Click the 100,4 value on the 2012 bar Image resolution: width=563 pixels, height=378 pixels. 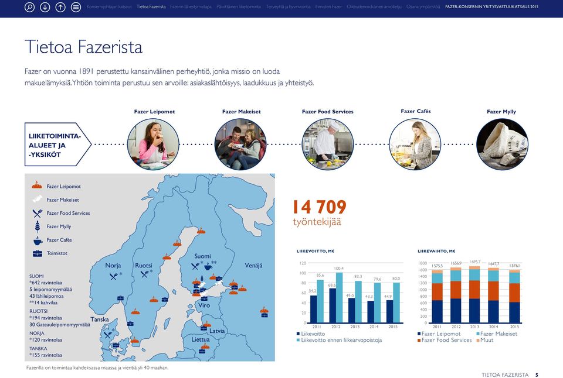[x=338, y=268]
